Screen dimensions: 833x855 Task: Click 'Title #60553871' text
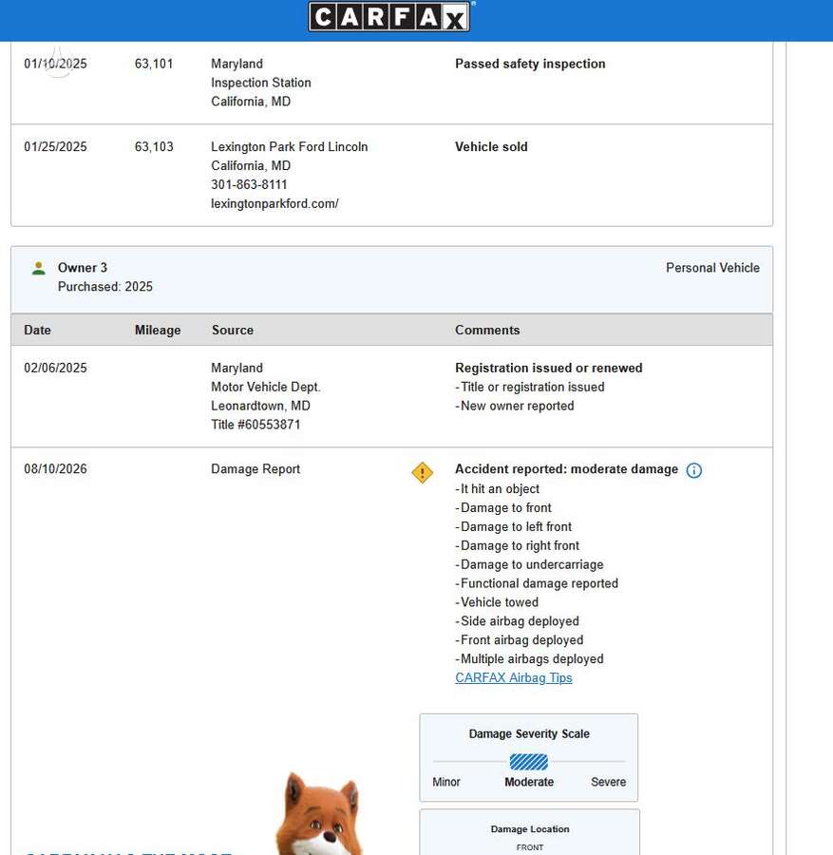click(x=256, y=425)
